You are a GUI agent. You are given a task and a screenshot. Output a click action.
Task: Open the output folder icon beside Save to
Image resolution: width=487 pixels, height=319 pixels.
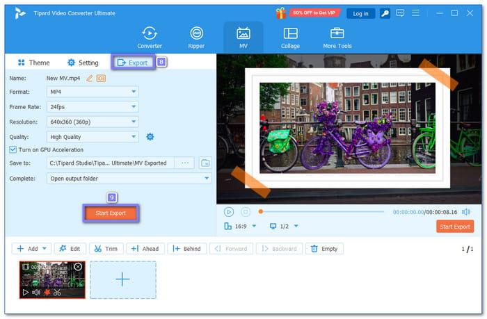click(x=205, y=163)
